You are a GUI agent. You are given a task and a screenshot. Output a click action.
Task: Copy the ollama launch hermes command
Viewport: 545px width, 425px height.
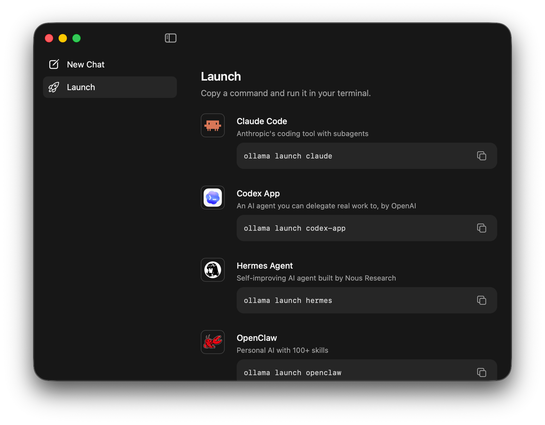pos(481,300)
